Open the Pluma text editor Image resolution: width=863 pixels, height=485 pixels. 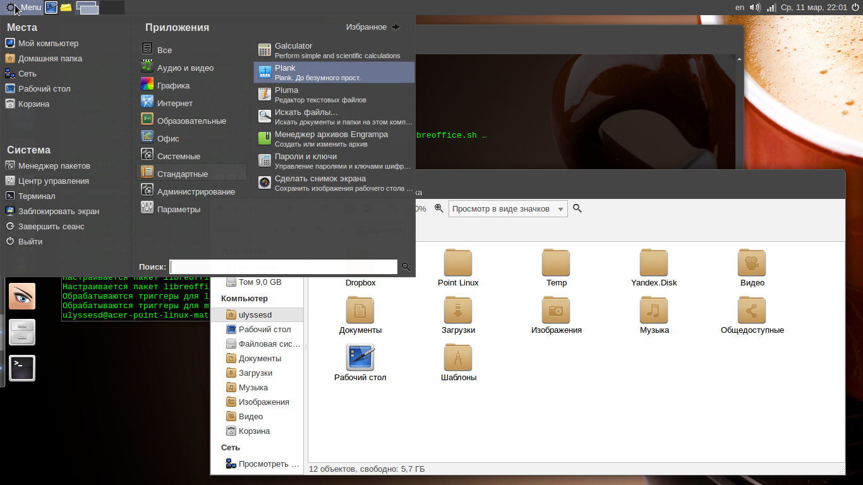pos(334,95)
